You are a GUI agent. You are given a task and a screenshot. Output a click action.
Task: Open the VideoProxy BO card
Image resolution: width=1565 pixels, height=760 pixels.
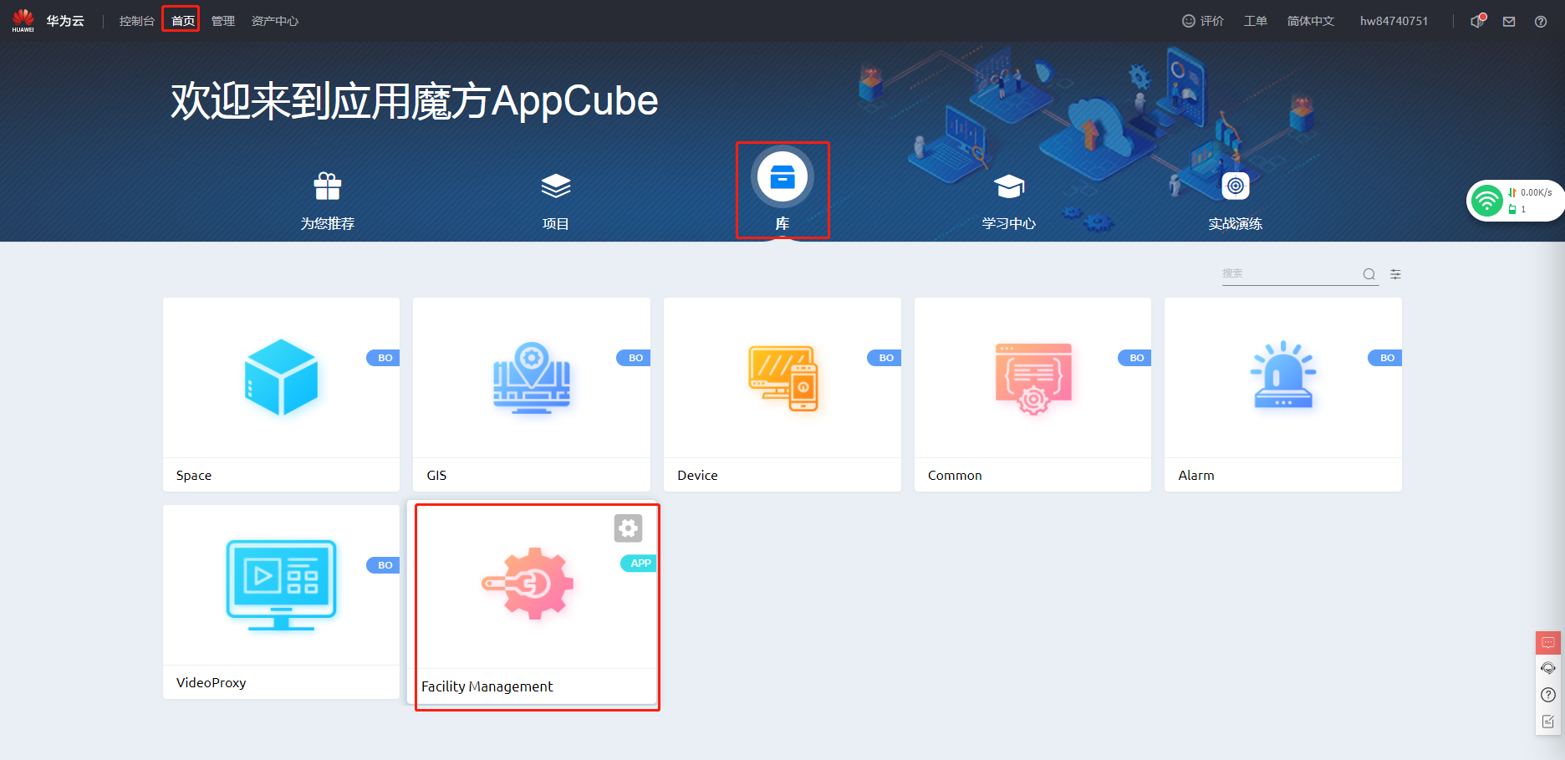click(x=282, y=602)
